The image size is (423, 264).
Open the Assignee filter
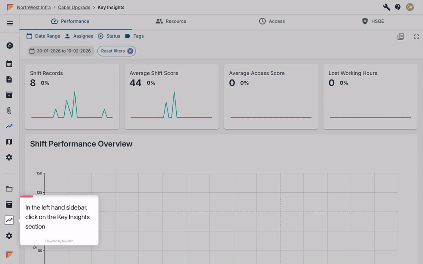(79, 36)
